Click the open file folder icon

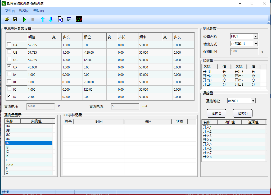7,19
